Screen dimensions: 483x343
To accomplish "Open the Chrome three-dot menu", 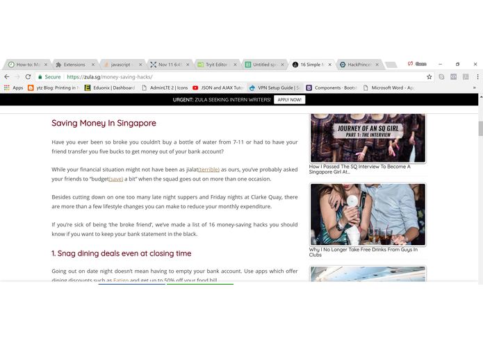I will 477,77.
